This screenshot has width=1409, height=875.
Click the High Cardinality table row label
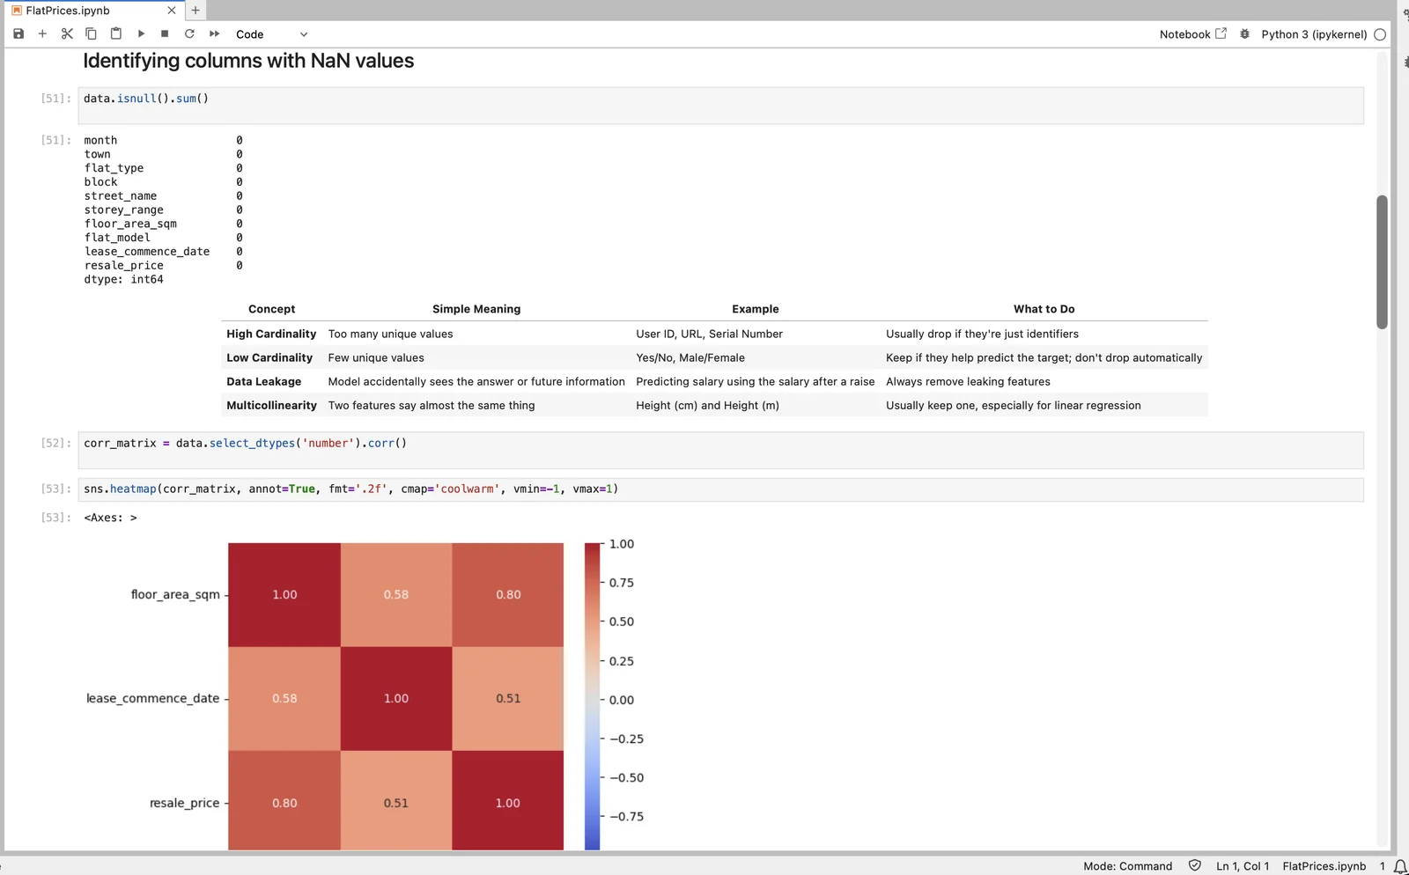pos(271,334)
